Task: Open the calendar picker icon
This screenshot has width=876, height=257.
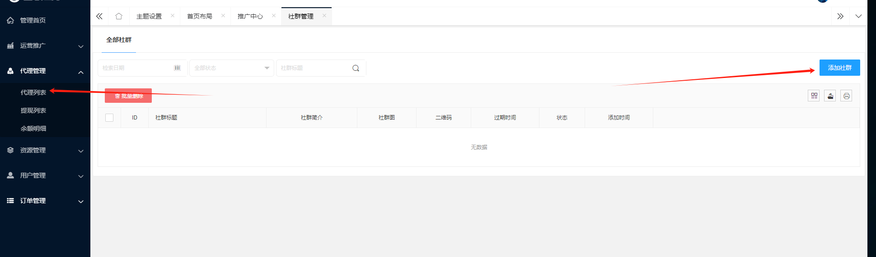Action: 177,68
